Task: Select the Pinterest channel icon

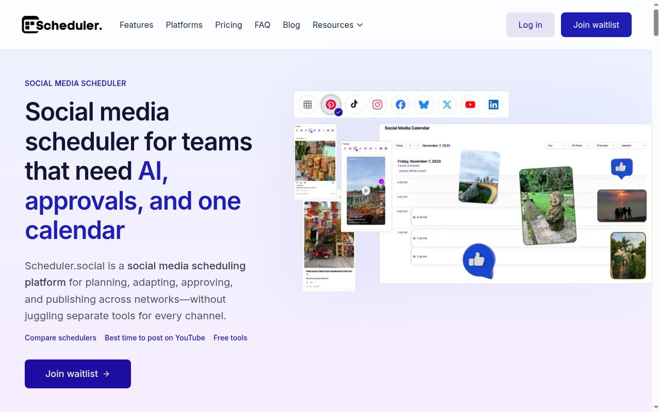Action: (331, 105)
